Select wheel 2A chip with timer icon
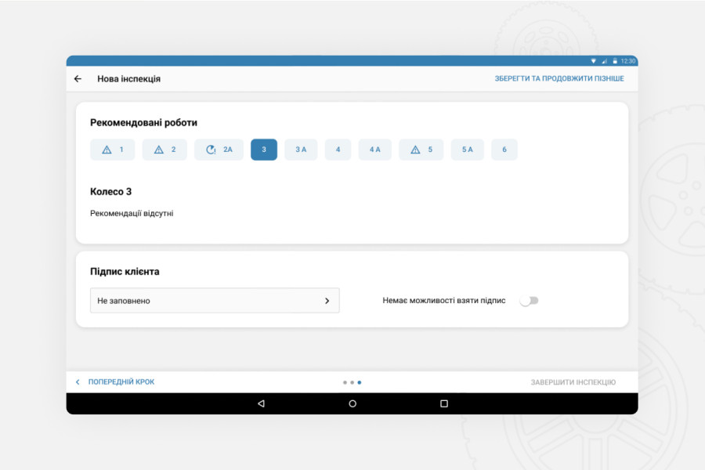The height and width of the screenshot is (470, 705). [219, 150]
